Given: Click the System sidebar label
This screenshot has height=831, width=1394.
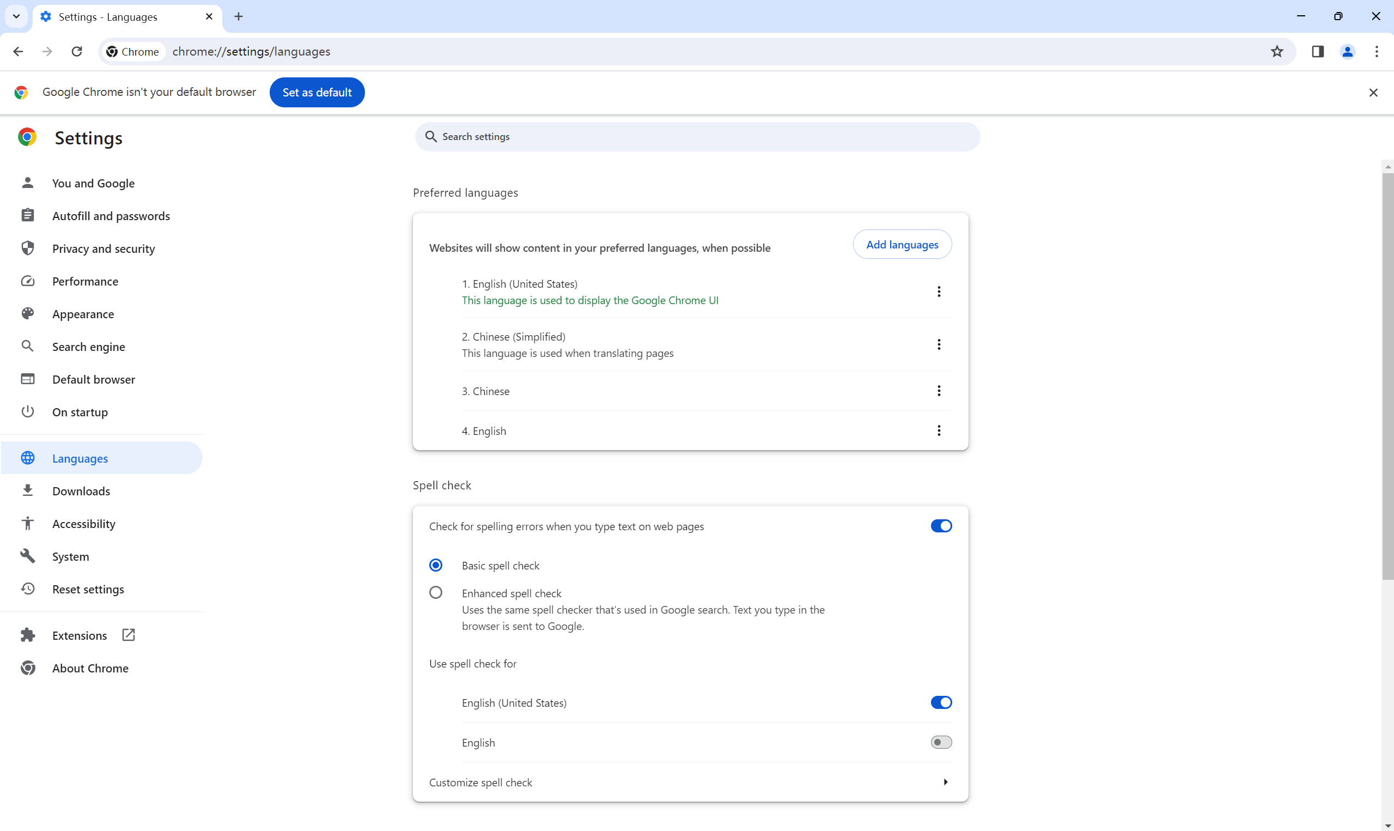Looking at the screenshot, I should point(70,556).
